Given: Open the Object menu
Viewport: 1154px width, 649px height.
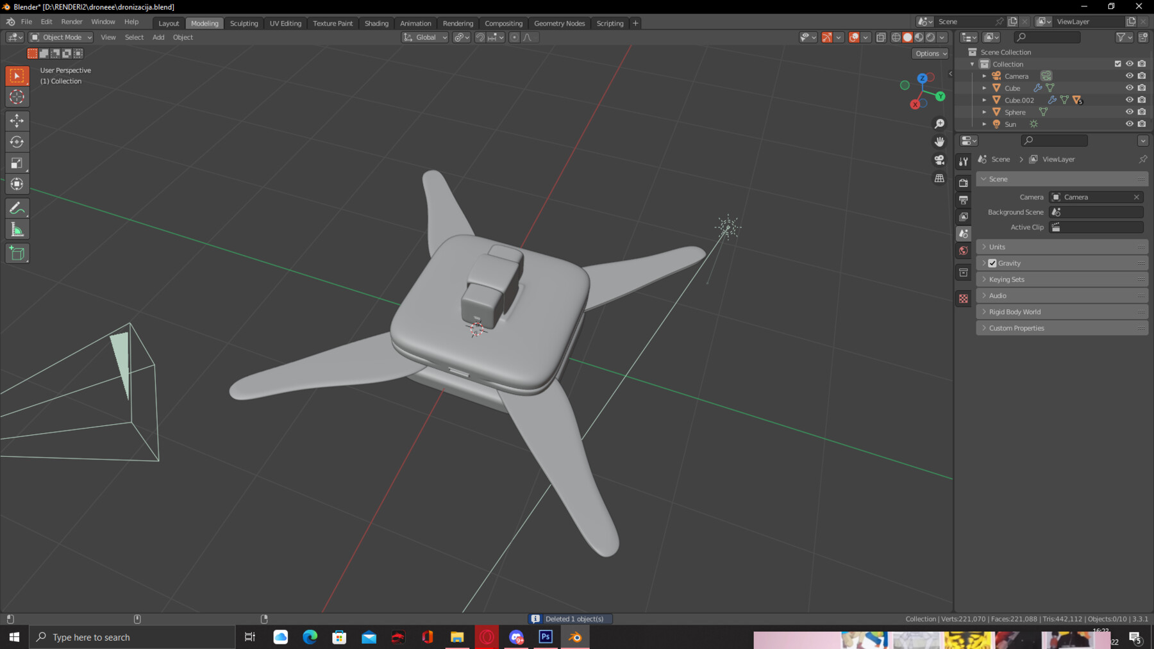Looking at the screenshot, I should click(183, 37).
